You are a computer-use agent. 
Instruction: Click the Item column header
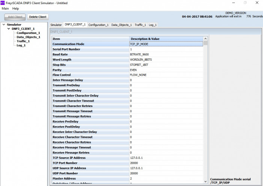pos(91,39)
